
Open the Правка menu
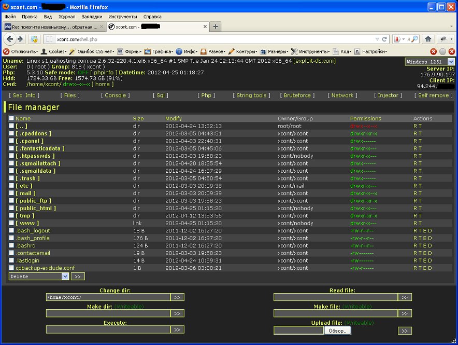point(30,17)
